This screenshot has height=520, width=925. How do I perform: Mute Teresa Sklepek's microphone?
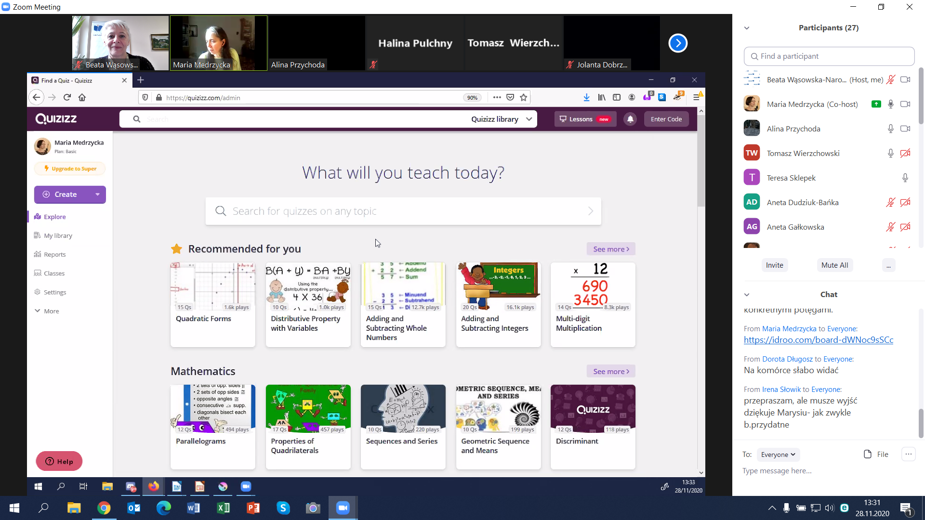coord(905,178)
